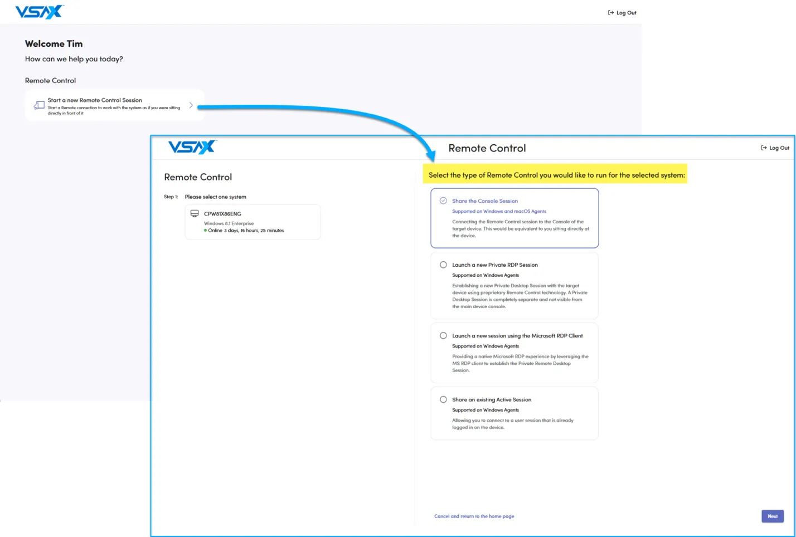Click the VSAX logo on the welcome page
This screenshot has width=796, height=537.
click(39, 12)
